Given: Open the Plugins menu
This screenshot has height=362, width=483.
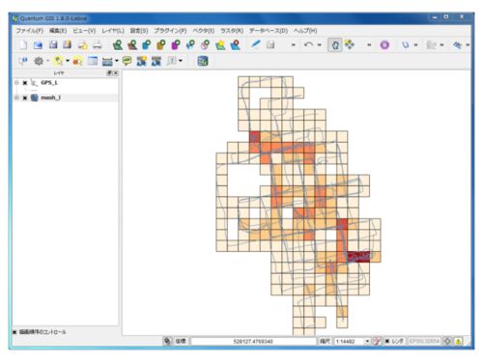Looking at the screenshot, I should pyautogui.click(x=170, y=31).
